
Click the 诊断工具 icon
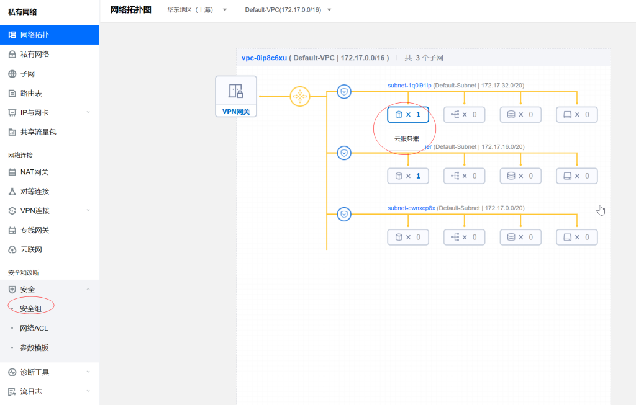(x=12, y=372)
